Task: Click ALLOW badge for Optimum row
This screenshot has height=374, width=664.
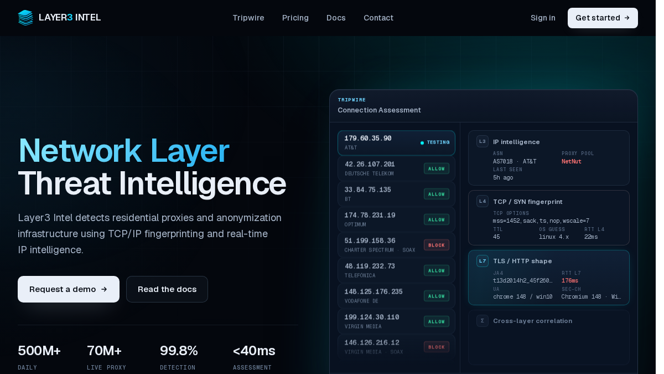Action: [x=437, y=219]
